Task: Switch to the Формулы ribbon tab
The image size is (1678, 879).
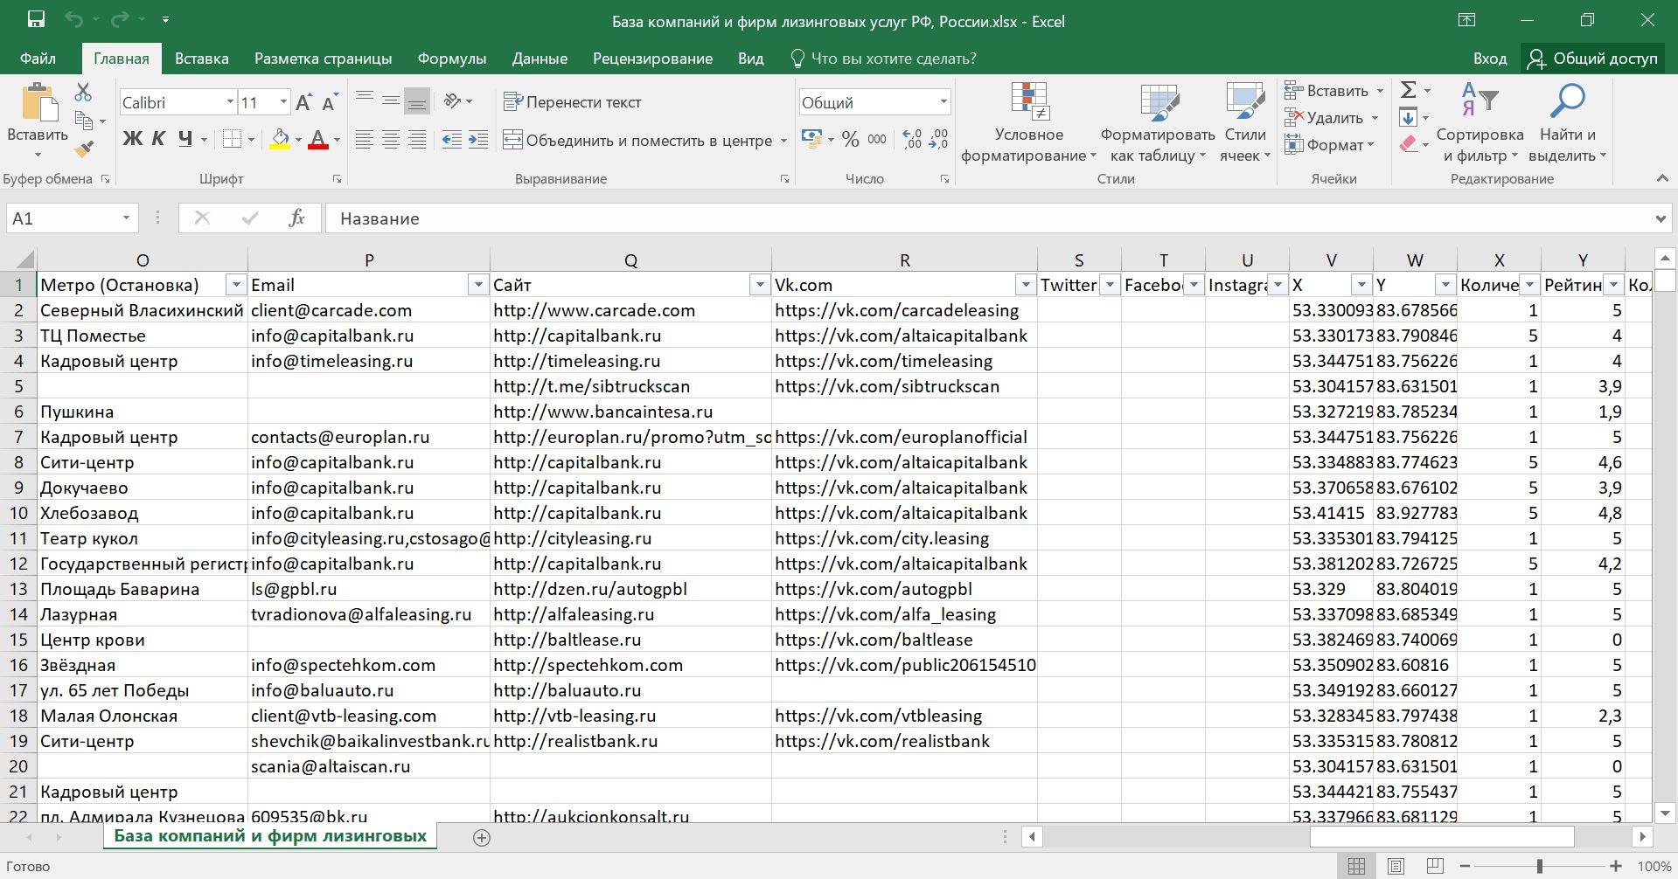Action: click(x=451, y=59)
